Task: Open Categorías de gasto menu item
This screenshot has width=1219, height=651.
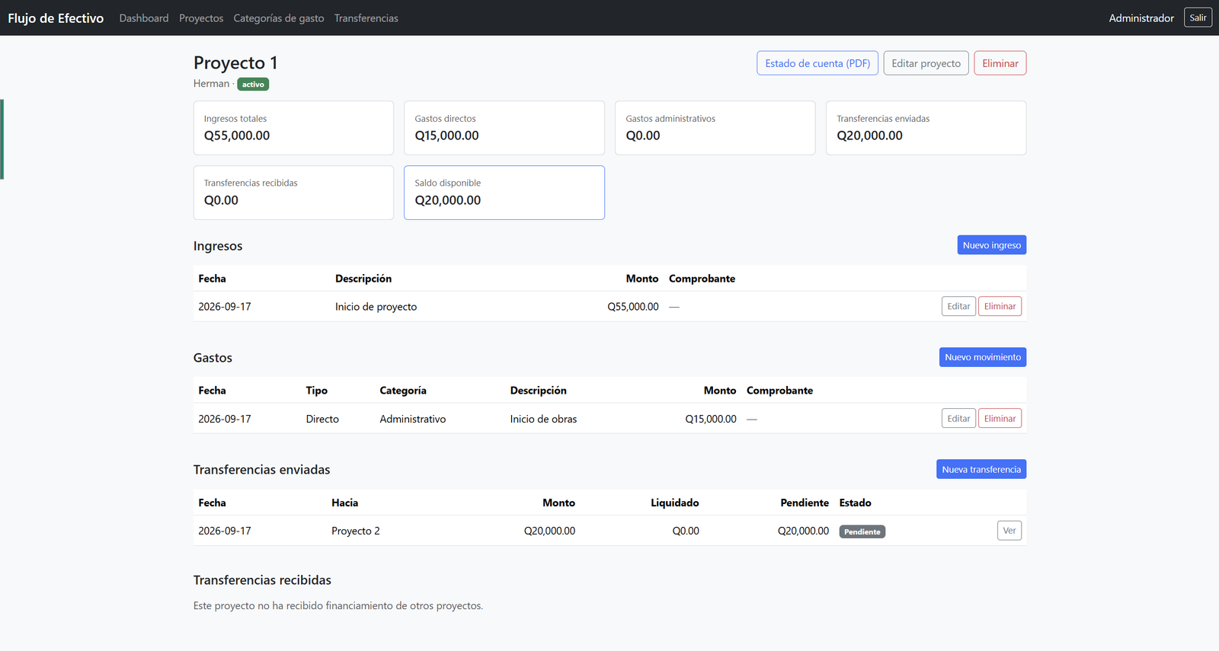Action: pos(279,18)
